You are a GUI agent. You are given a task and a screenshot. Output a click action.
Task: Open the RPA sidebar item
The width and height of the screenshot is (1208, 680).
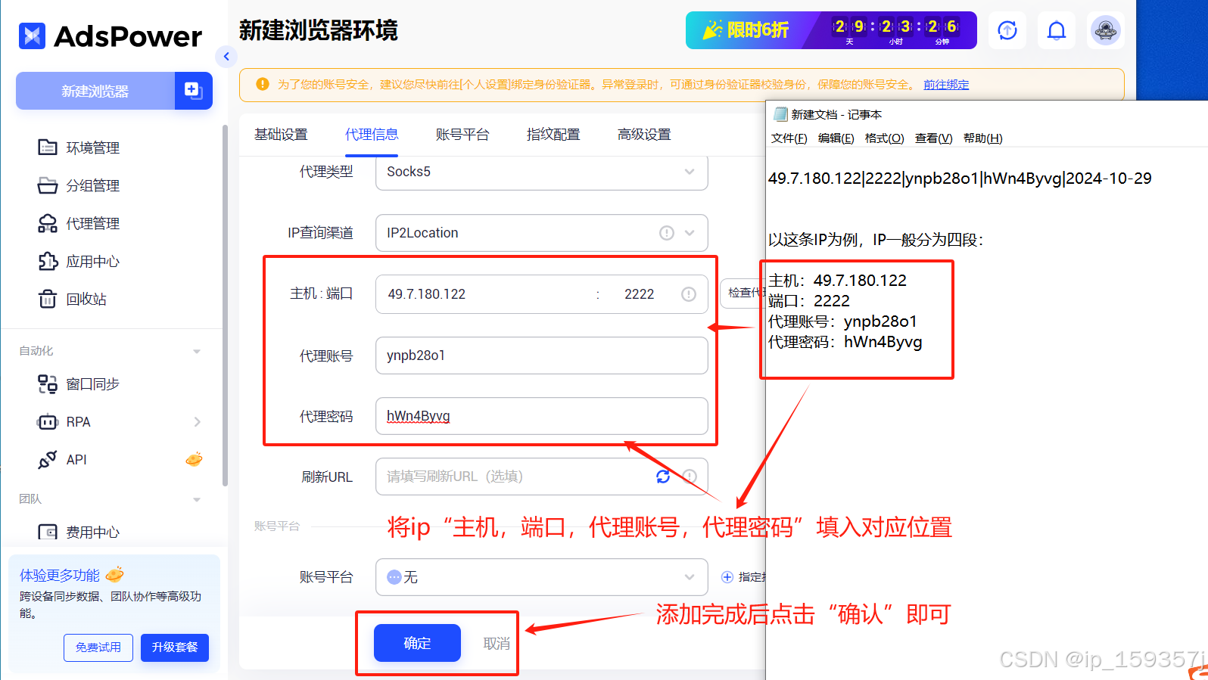[64, 421]
